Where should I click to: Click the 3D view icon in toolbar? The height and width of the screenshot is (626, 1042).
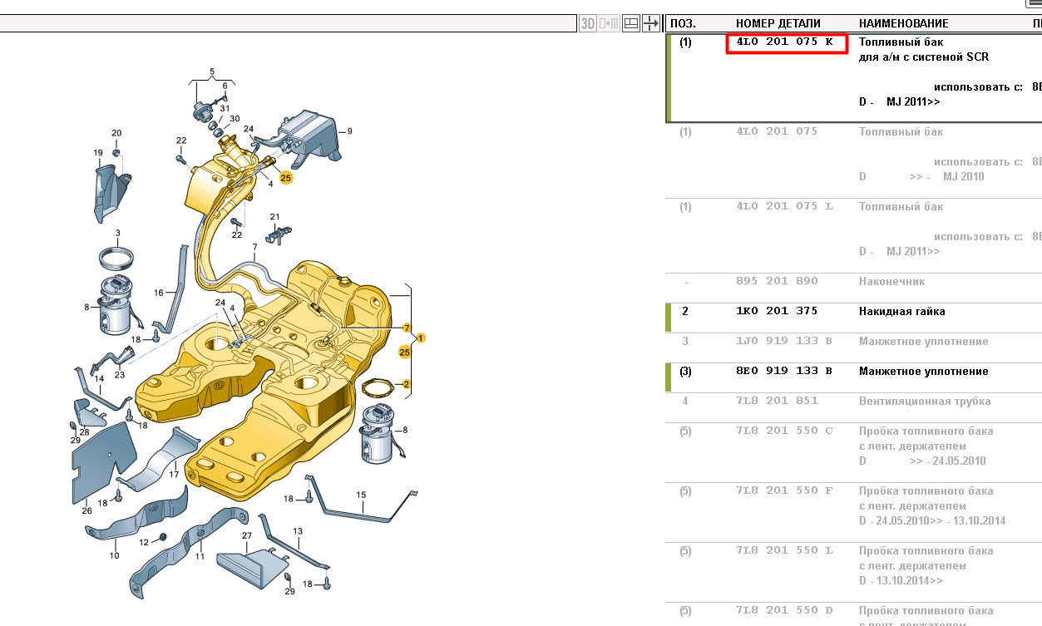click(588, 23)
